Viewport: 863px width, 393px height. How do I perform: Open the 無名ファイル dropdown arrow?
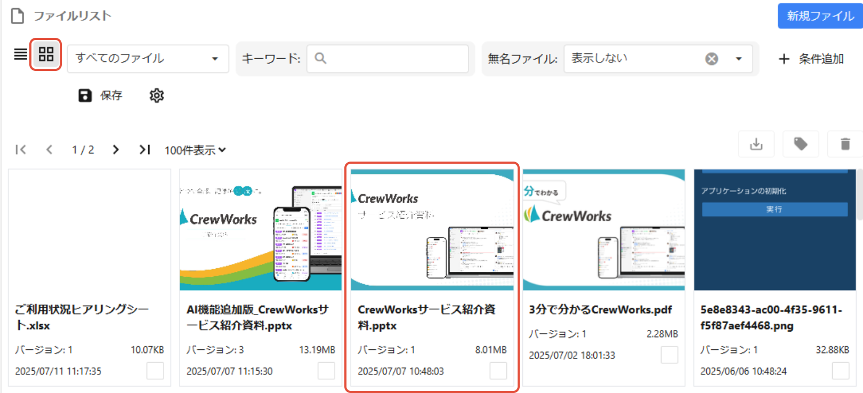739,59
